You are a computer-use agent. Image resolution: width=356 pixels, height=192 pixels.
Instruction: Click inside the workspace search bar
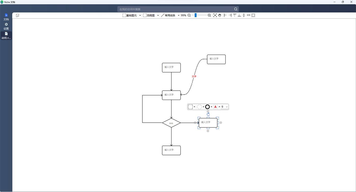click(176, 9)
